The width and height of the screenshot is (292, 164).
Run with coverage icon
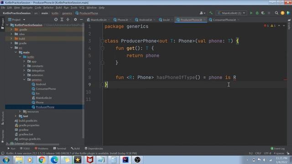coord(263,13)
